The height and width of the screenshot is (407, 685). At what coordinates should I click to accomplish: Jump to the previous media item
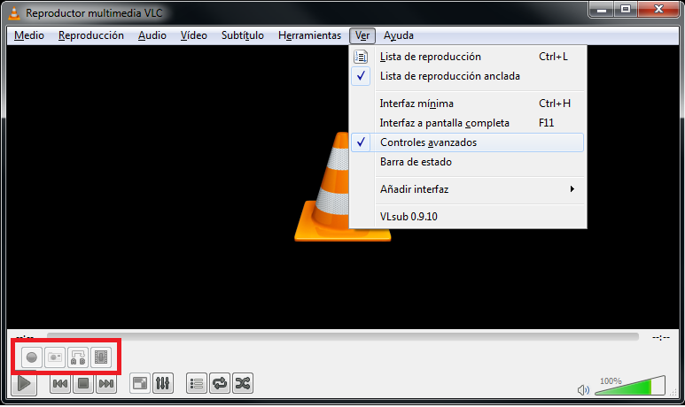(60, 383)
